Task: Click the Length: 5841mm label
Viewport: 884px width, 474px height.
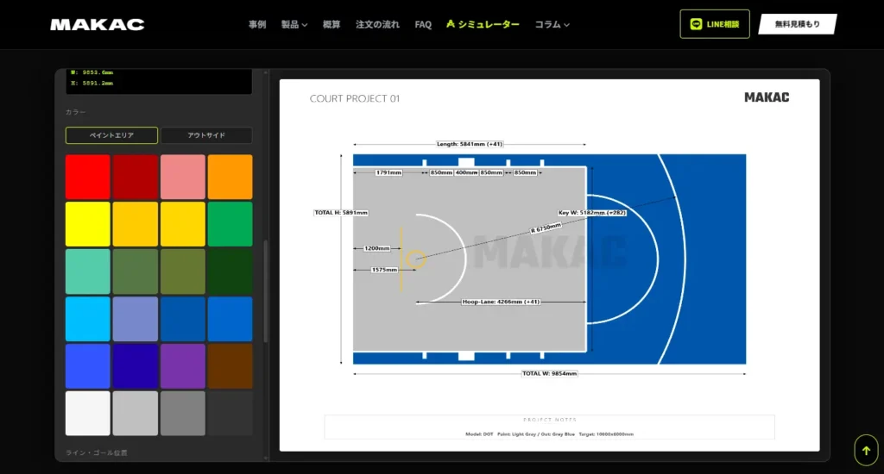Action: pos(470,144)
